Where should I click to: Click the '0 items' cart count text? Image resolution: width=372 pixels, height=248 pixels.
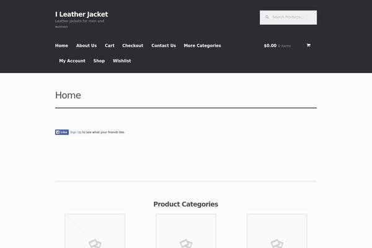click(x=284, y=46)
